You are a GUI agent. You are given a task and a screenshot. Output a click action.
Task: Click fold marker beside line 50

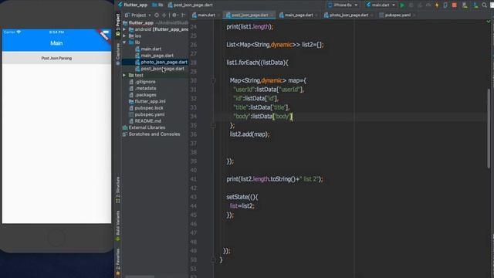click(213, 260)
